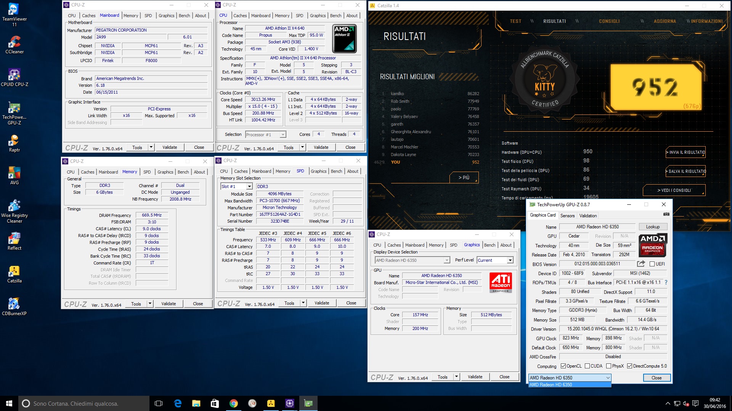Open the INFORMAZIONI tab in Catzilla
This screenshot has width=732, height=411.
click(706, 21)
